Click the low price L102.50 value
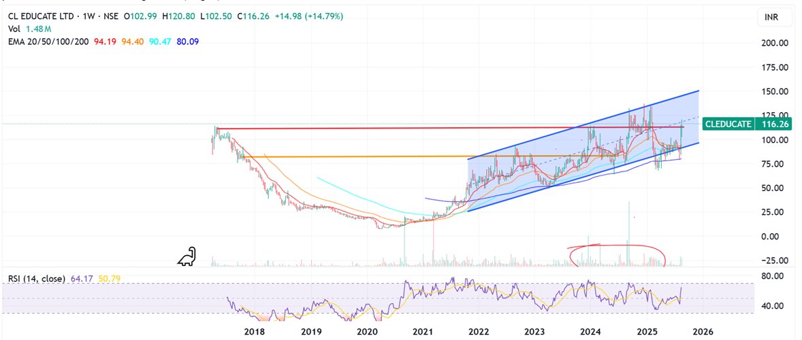 216,16
